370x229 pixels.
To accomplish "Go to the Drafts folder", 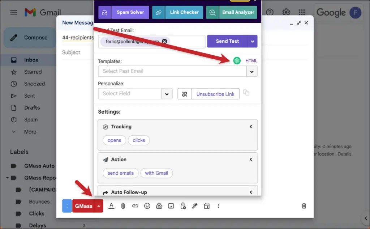I will point(32,108).
